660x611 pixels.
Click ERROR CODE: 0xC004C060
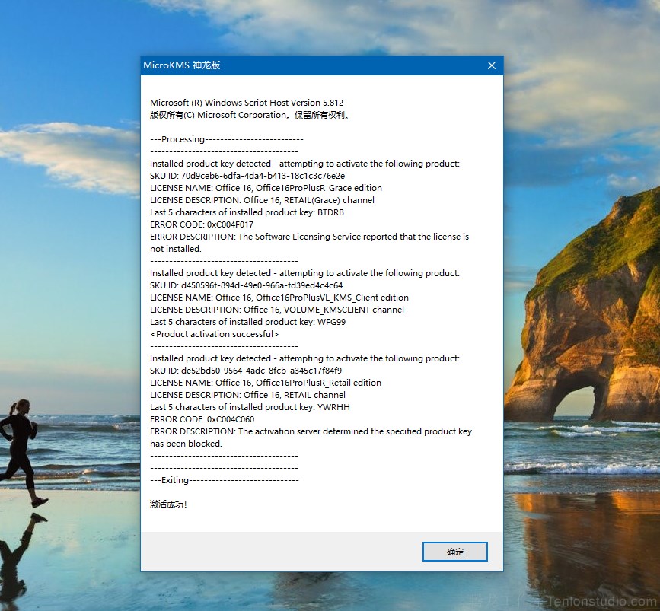pyautogui.click(x=202, y=419)
